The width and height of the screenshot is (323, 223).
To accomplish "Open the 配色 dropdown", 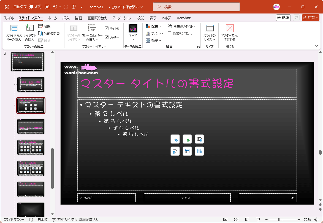I will pyautogui.click(x=154, y=26).
